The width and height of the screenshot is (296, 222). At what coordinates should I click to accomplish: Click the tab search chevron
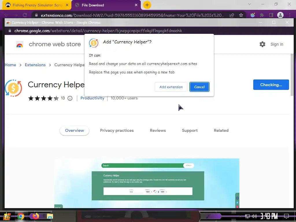(x=249, y=4)
